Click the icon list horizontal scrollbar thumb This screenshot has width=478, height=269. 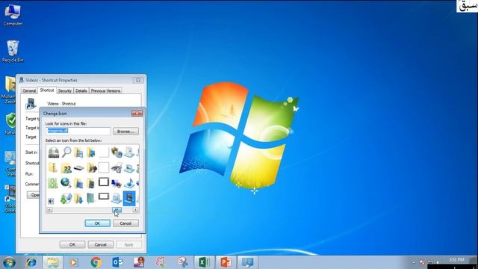[x=117, y=210]
